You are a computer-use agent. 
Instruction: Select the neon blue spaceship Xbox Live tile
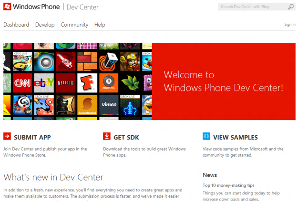pyautogui.click(x=130, y=105)
